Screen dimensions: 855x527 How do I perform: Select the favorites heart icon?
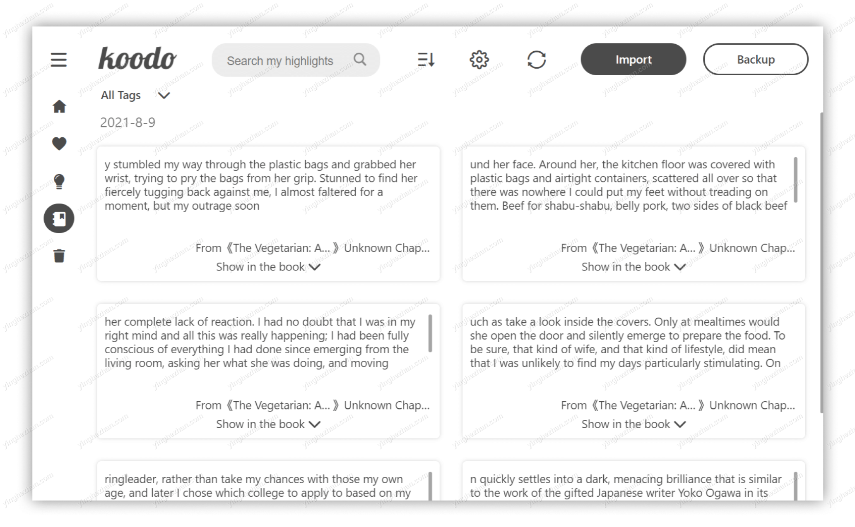[x=59, y=144]
